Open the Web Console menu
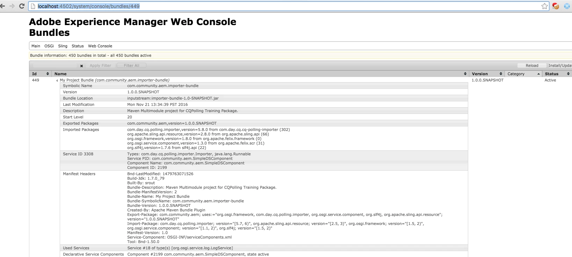572x257 pixels. tap(100, 46)
